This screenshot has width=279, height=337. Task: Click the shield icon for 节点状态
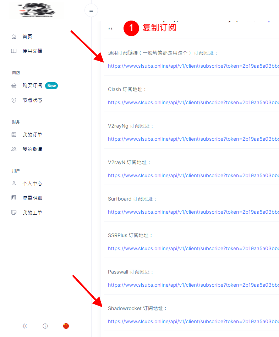pos(14,100)
